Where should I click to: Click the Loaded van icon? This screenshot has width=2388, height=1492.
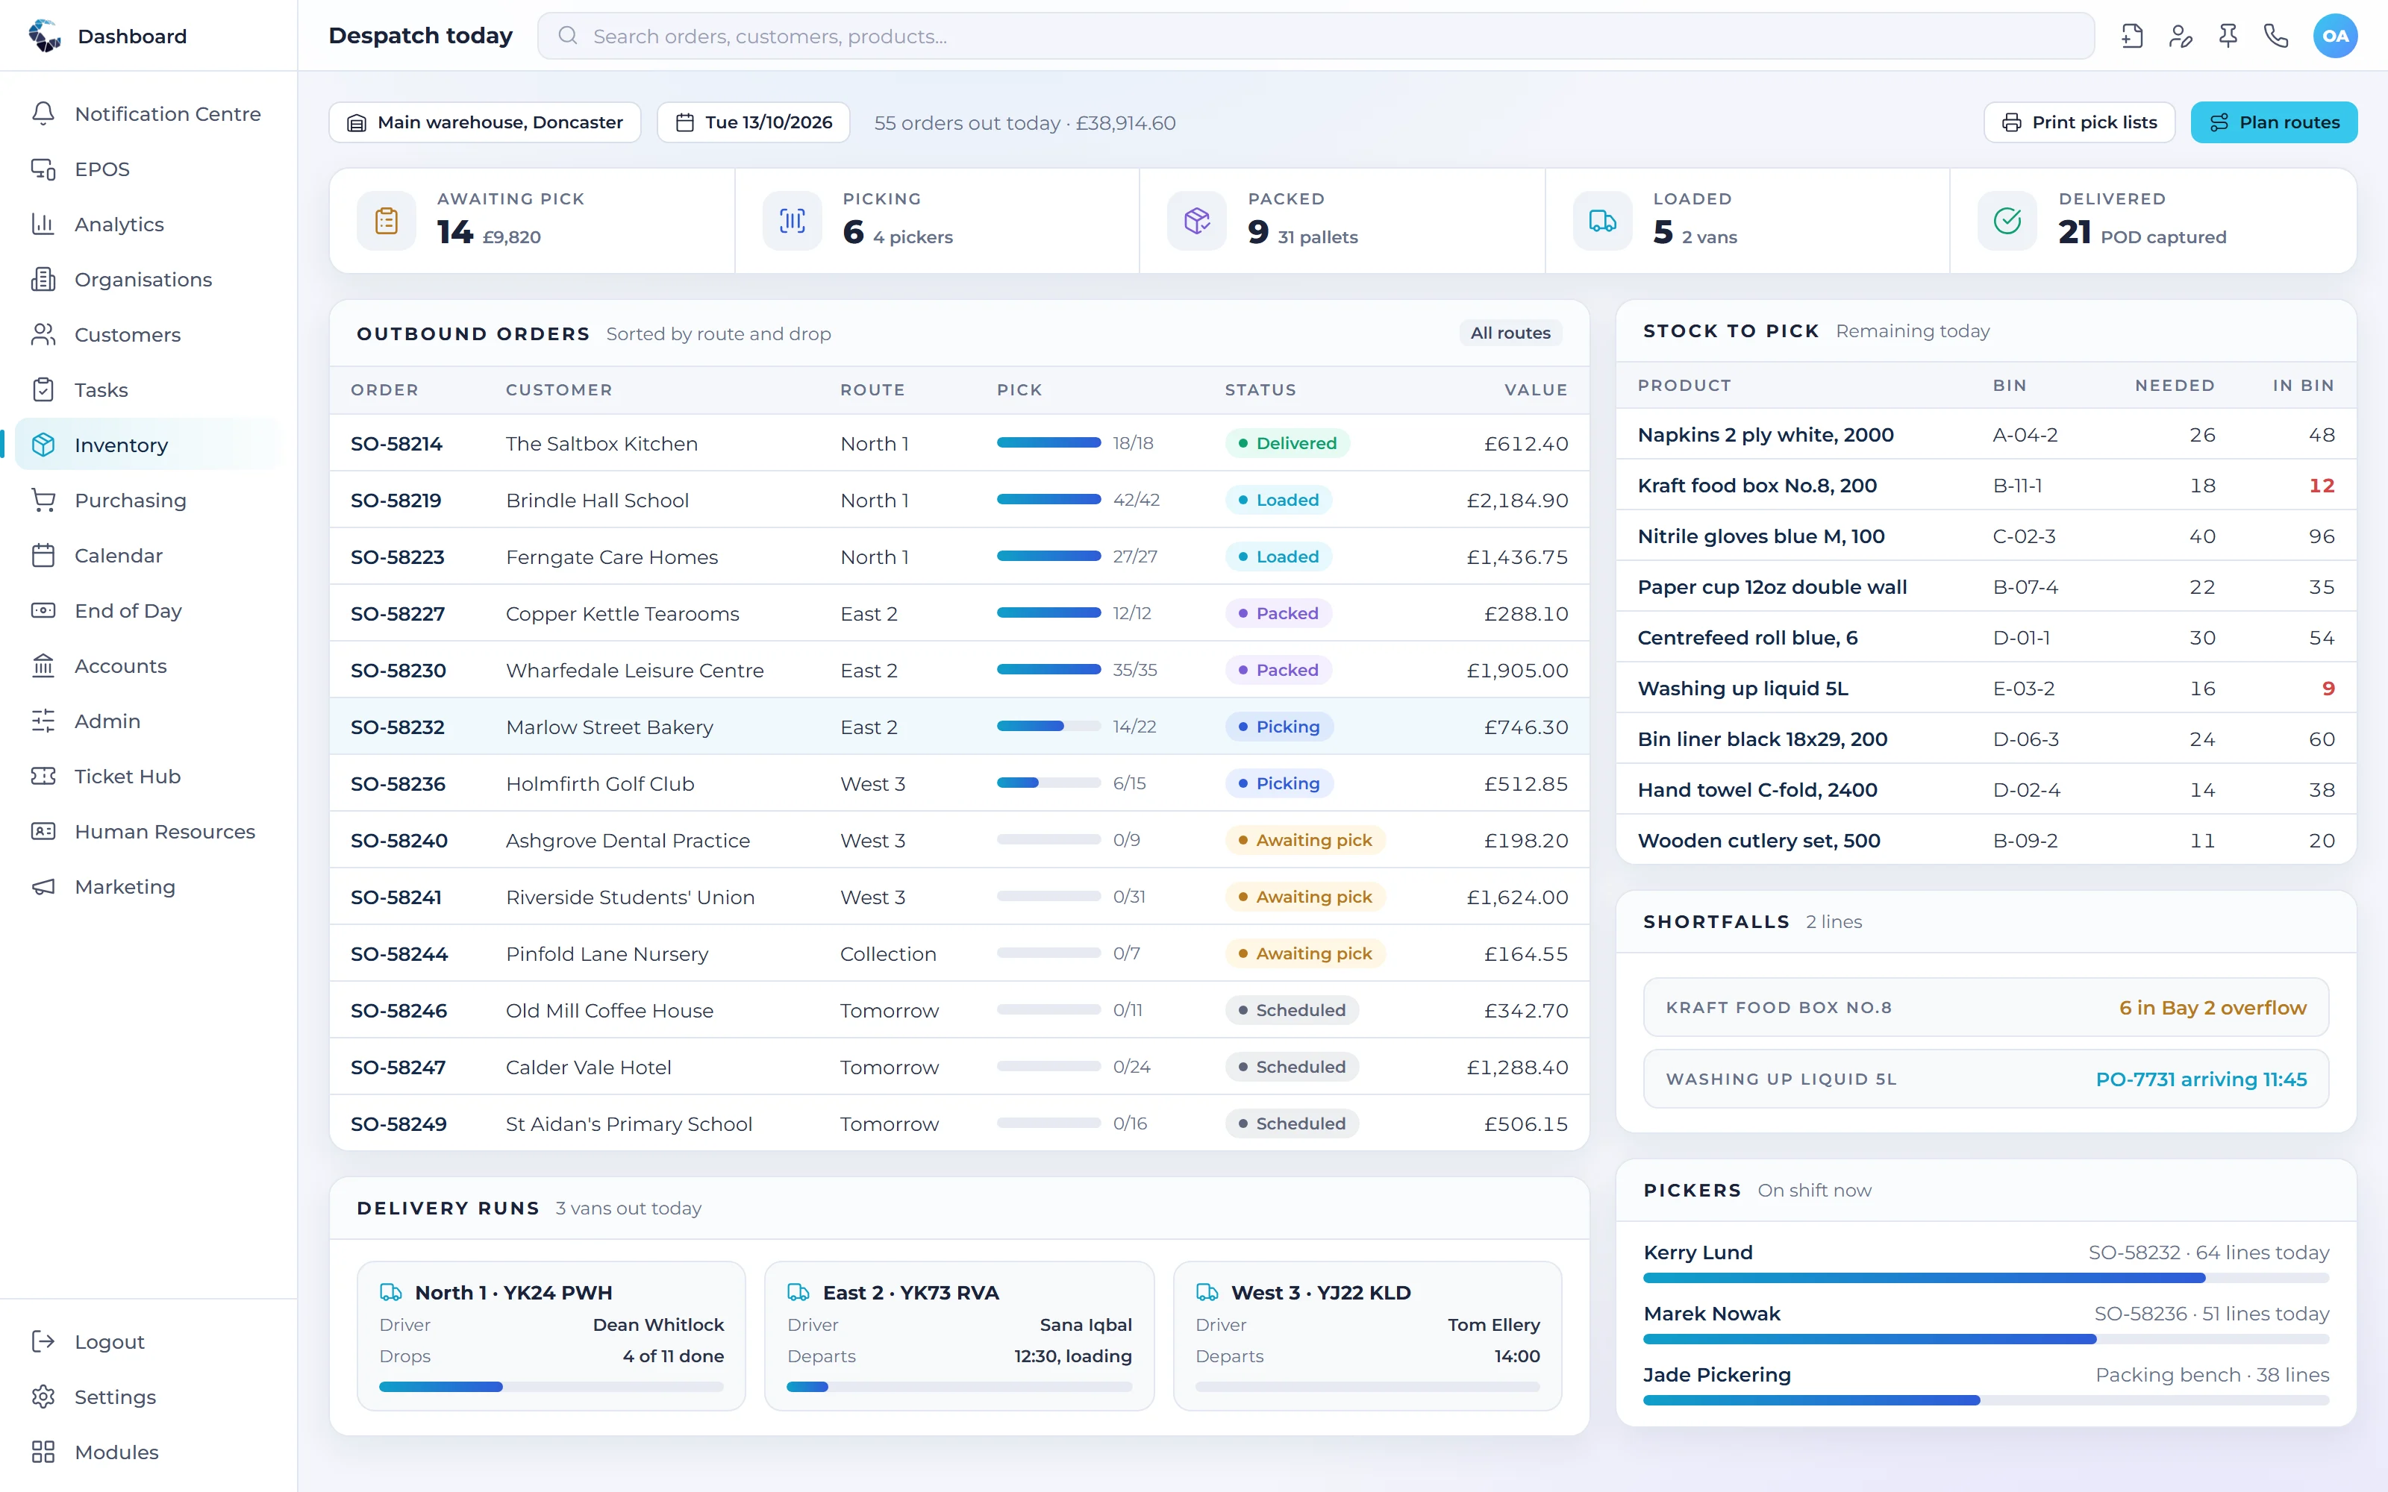tap(1602, 220)
